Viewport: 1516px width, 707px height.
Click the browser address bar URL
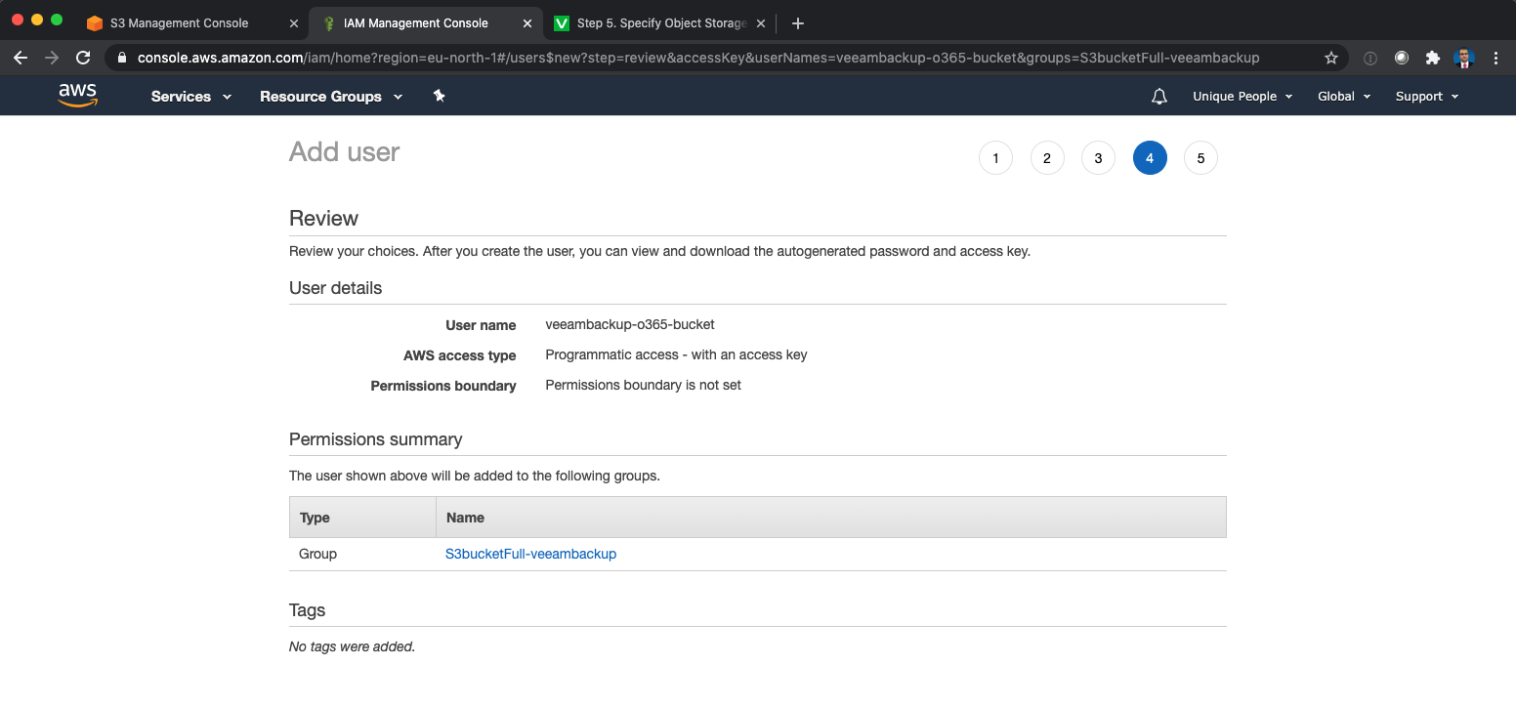tap(698, 58)
